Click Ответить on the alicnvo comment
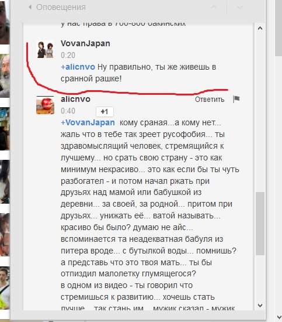This screenshot has height=322, width=282. point(210,99)
